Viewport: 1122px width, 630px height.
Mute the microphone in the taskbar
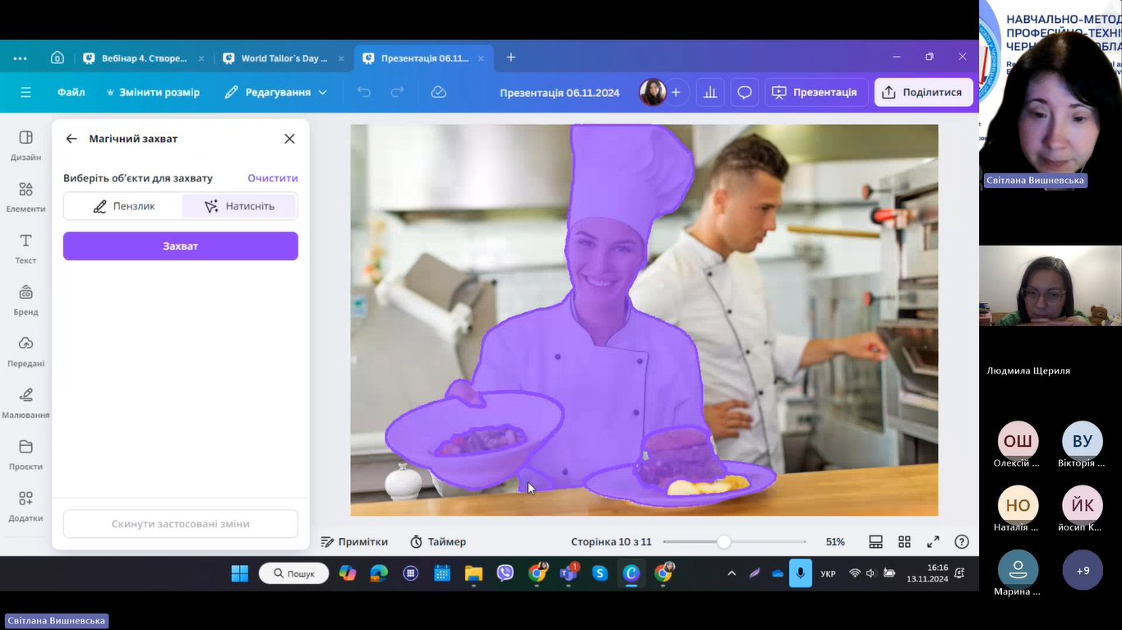pos(801,573)
